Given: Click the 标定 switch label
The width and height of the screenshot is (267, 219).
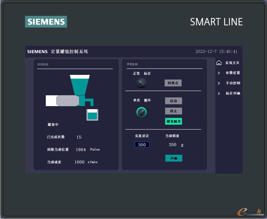Looking at the screenshot, I should pyautogui.click(x=147, y=74).
